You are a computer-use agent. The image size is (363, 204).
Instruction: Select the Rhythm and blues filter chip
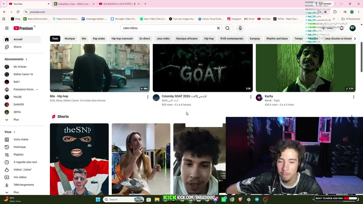277,39
